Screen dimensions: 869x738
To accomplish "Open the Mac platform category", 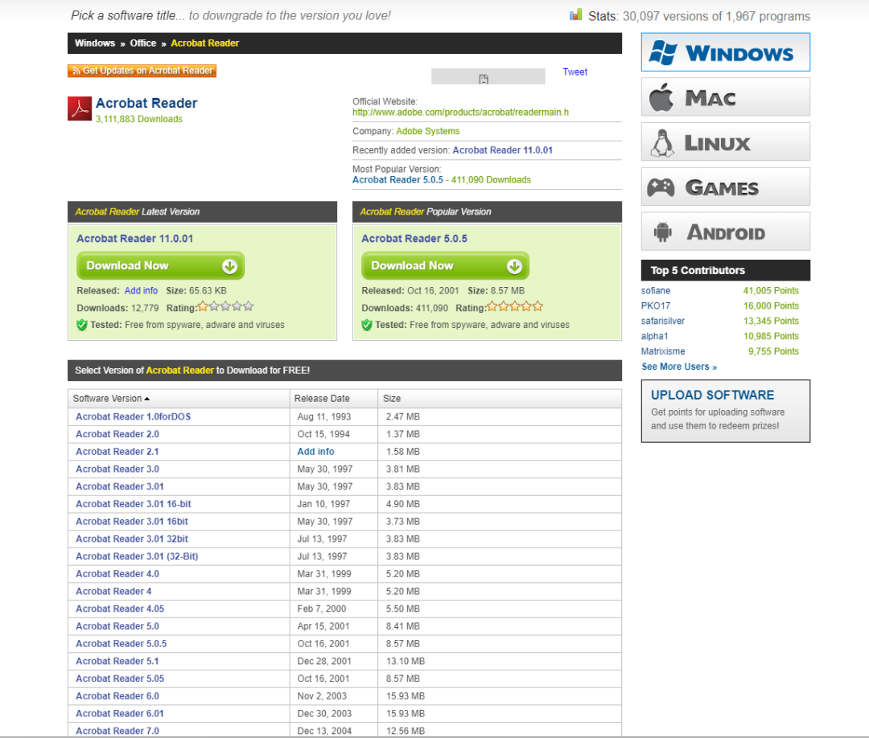I will point(725,97).
